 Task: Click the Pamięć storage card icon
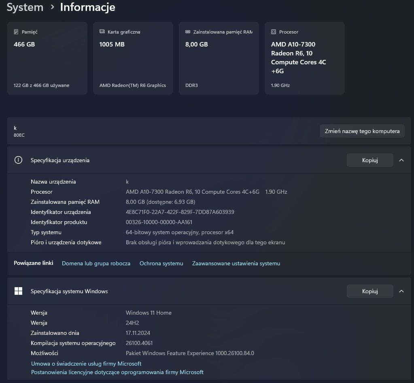coord(16,32)
